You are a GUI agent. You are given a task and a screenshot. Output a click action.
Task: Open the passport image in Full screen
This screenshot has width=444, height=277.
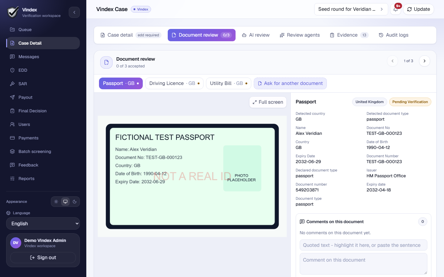click(x=268, y=102)
